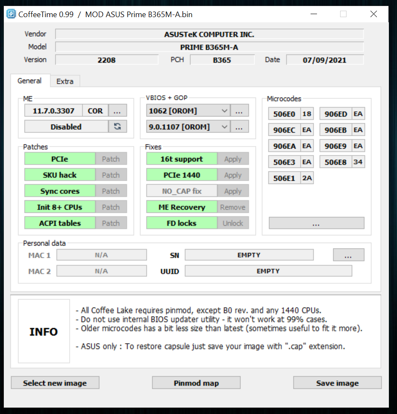Image resolution: width=397 pixels, height=414 pixels.
Task: Close the CoffeeTime window
Action: tap(373, 14)
